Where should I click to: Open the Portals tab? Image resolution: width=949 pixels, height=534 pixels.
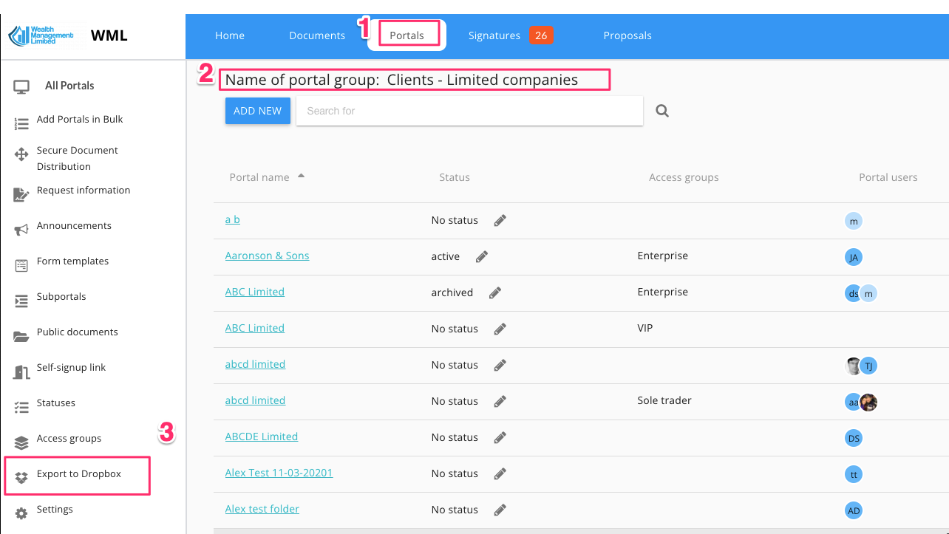407,35
